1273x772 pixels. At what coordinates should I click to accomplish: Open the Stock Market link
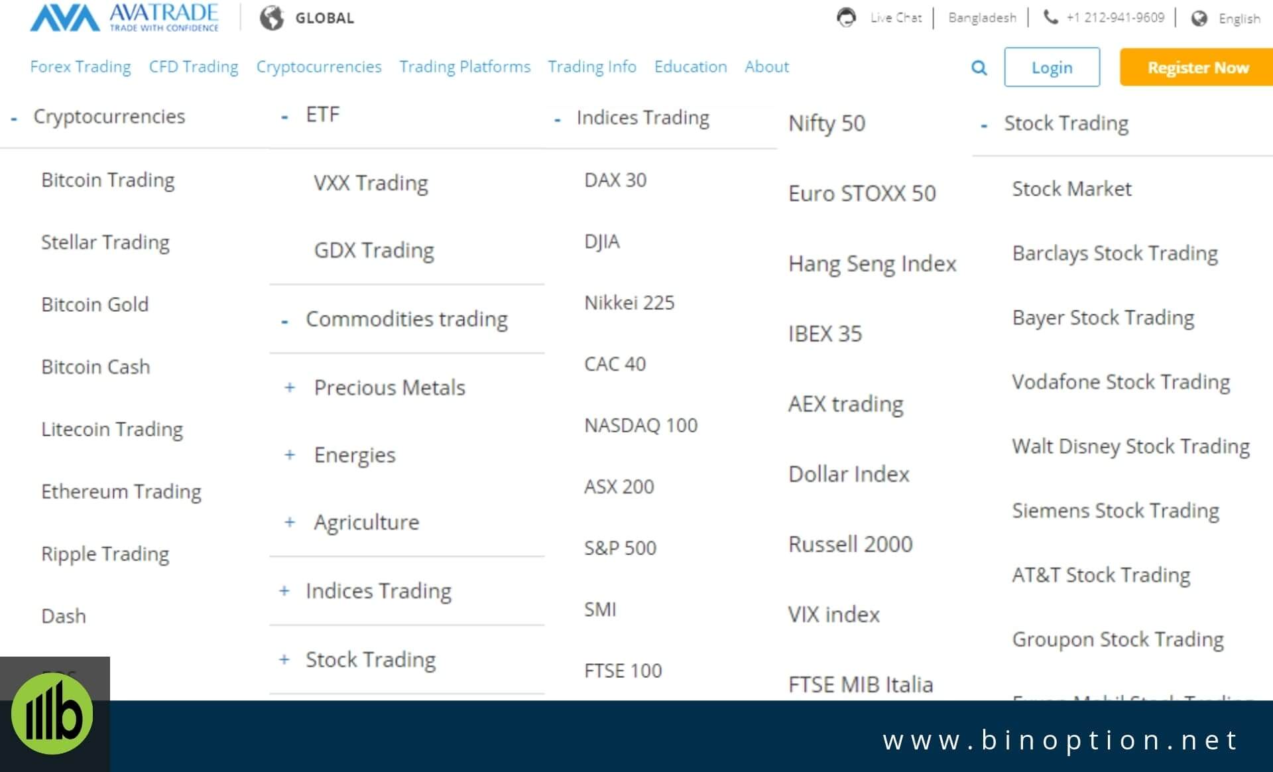coord(1071,190)
